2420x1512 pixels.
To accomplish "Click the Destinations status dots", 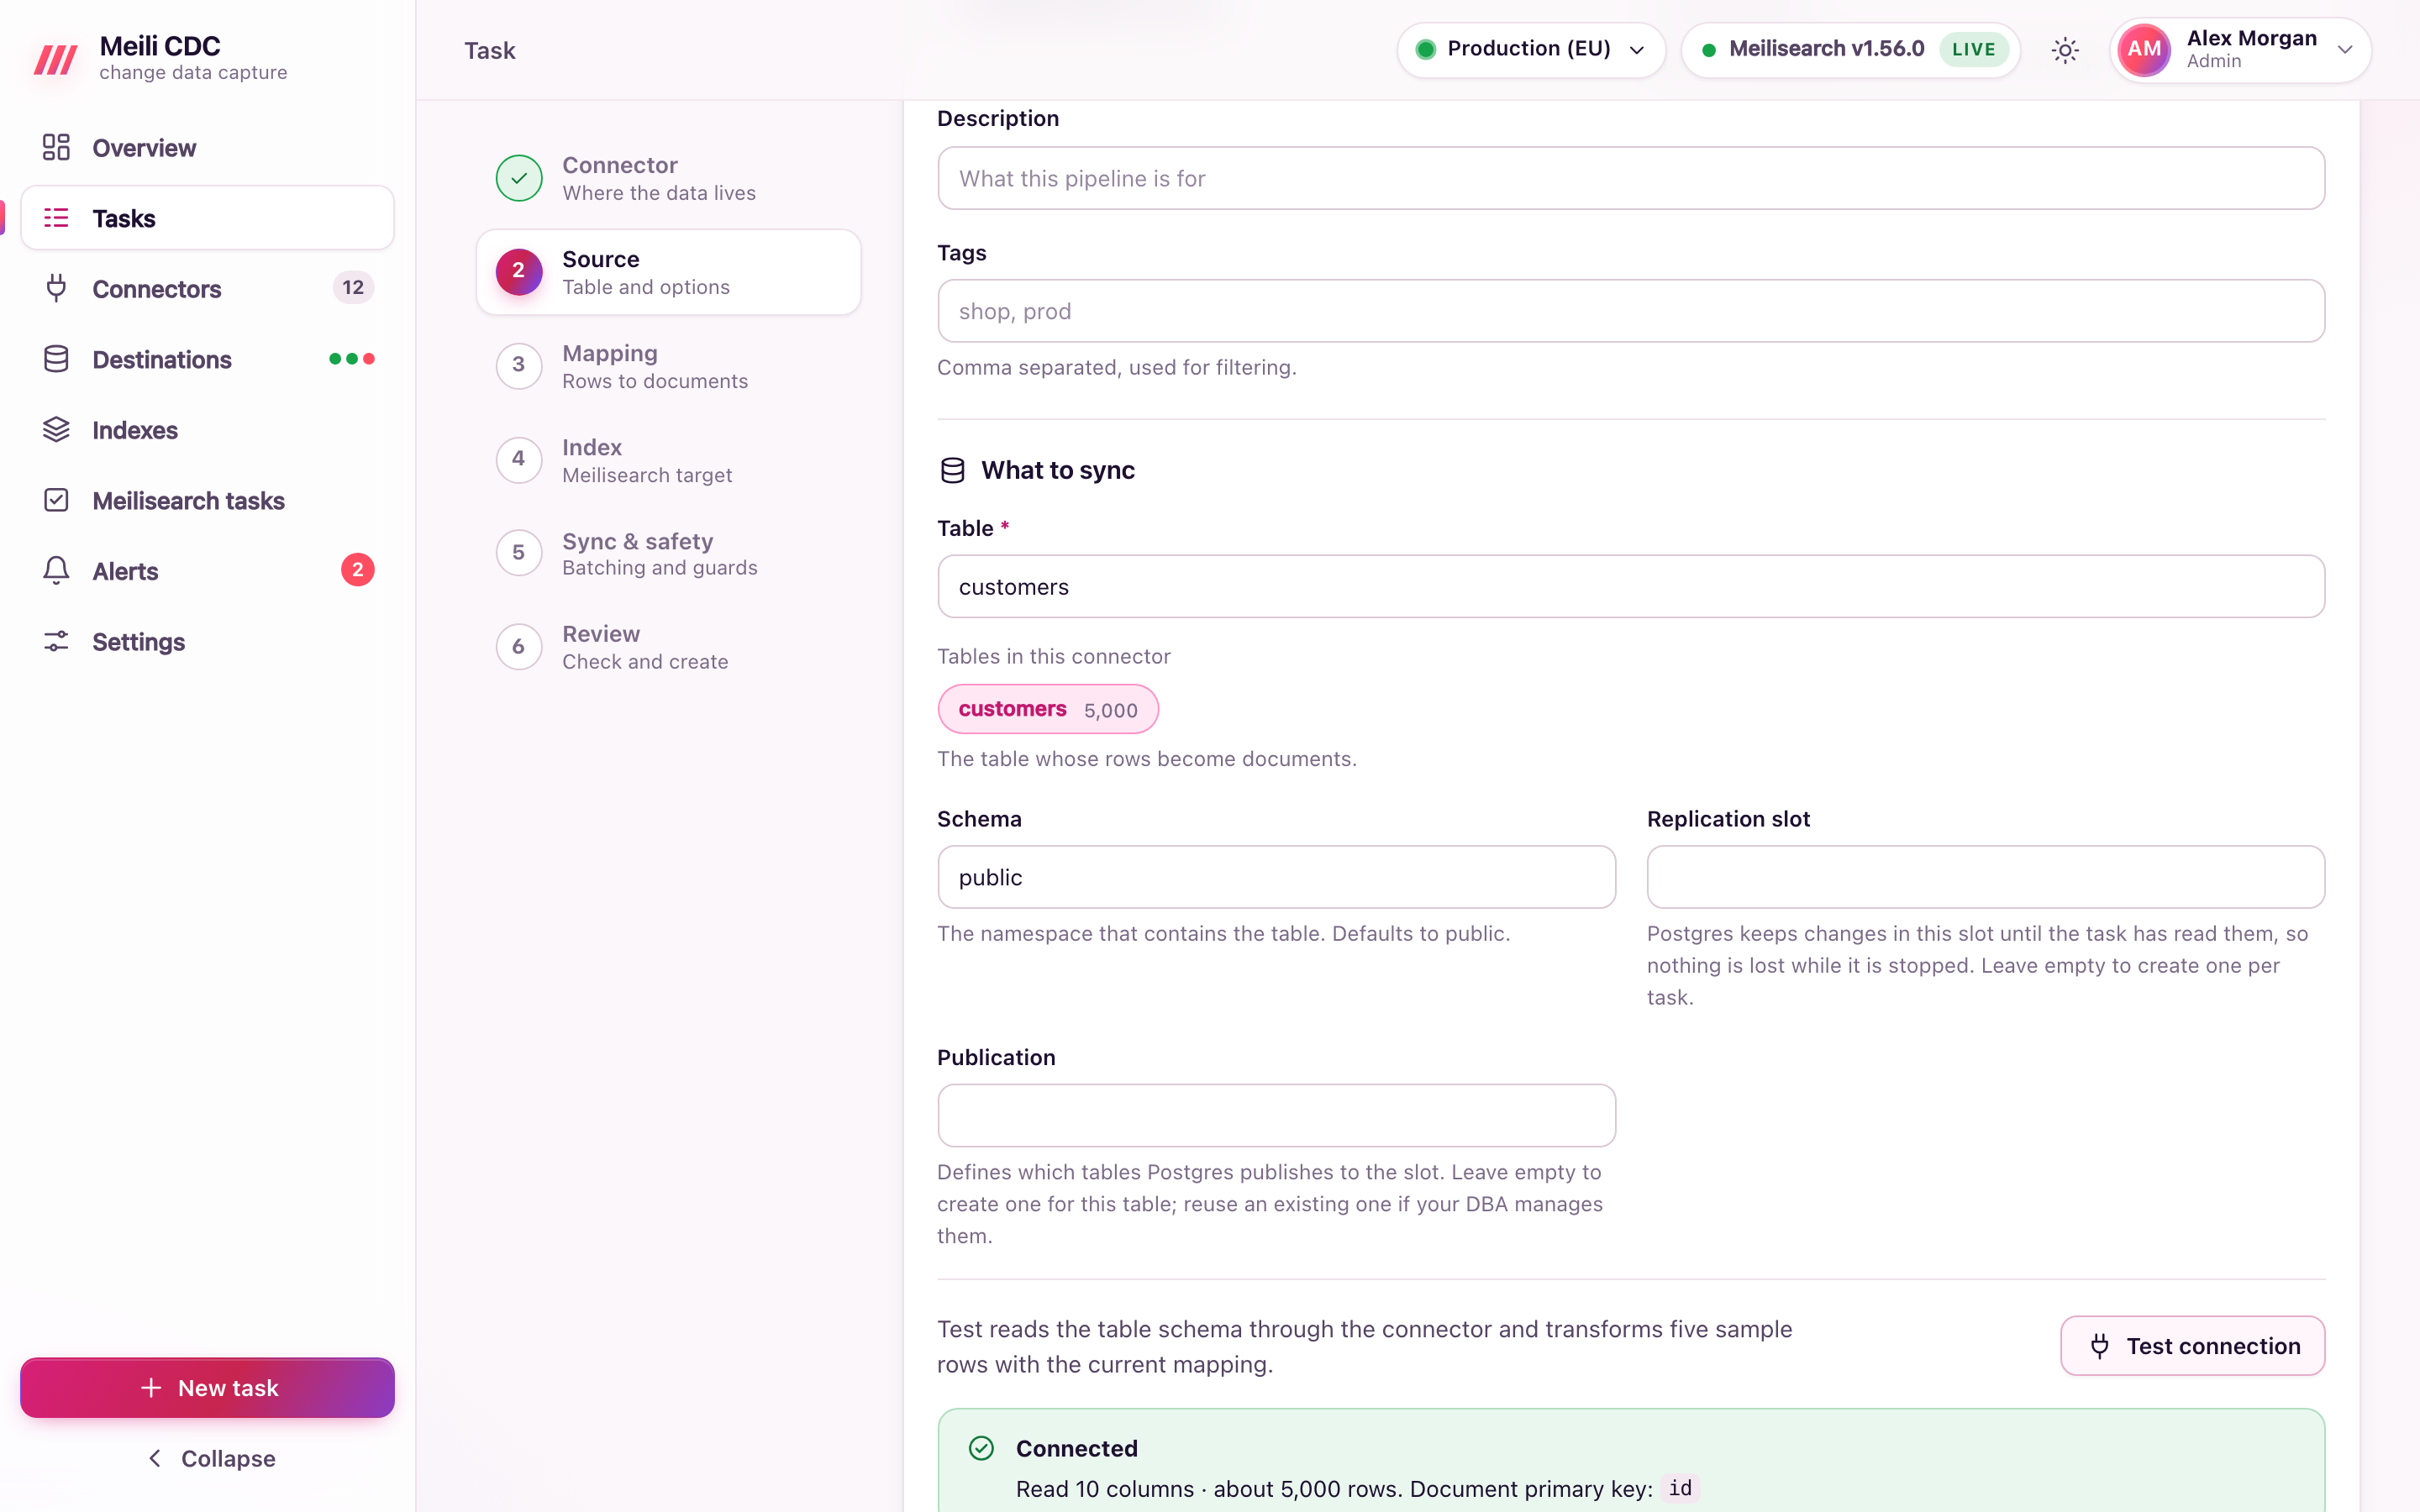I will [x=352, y=359].
